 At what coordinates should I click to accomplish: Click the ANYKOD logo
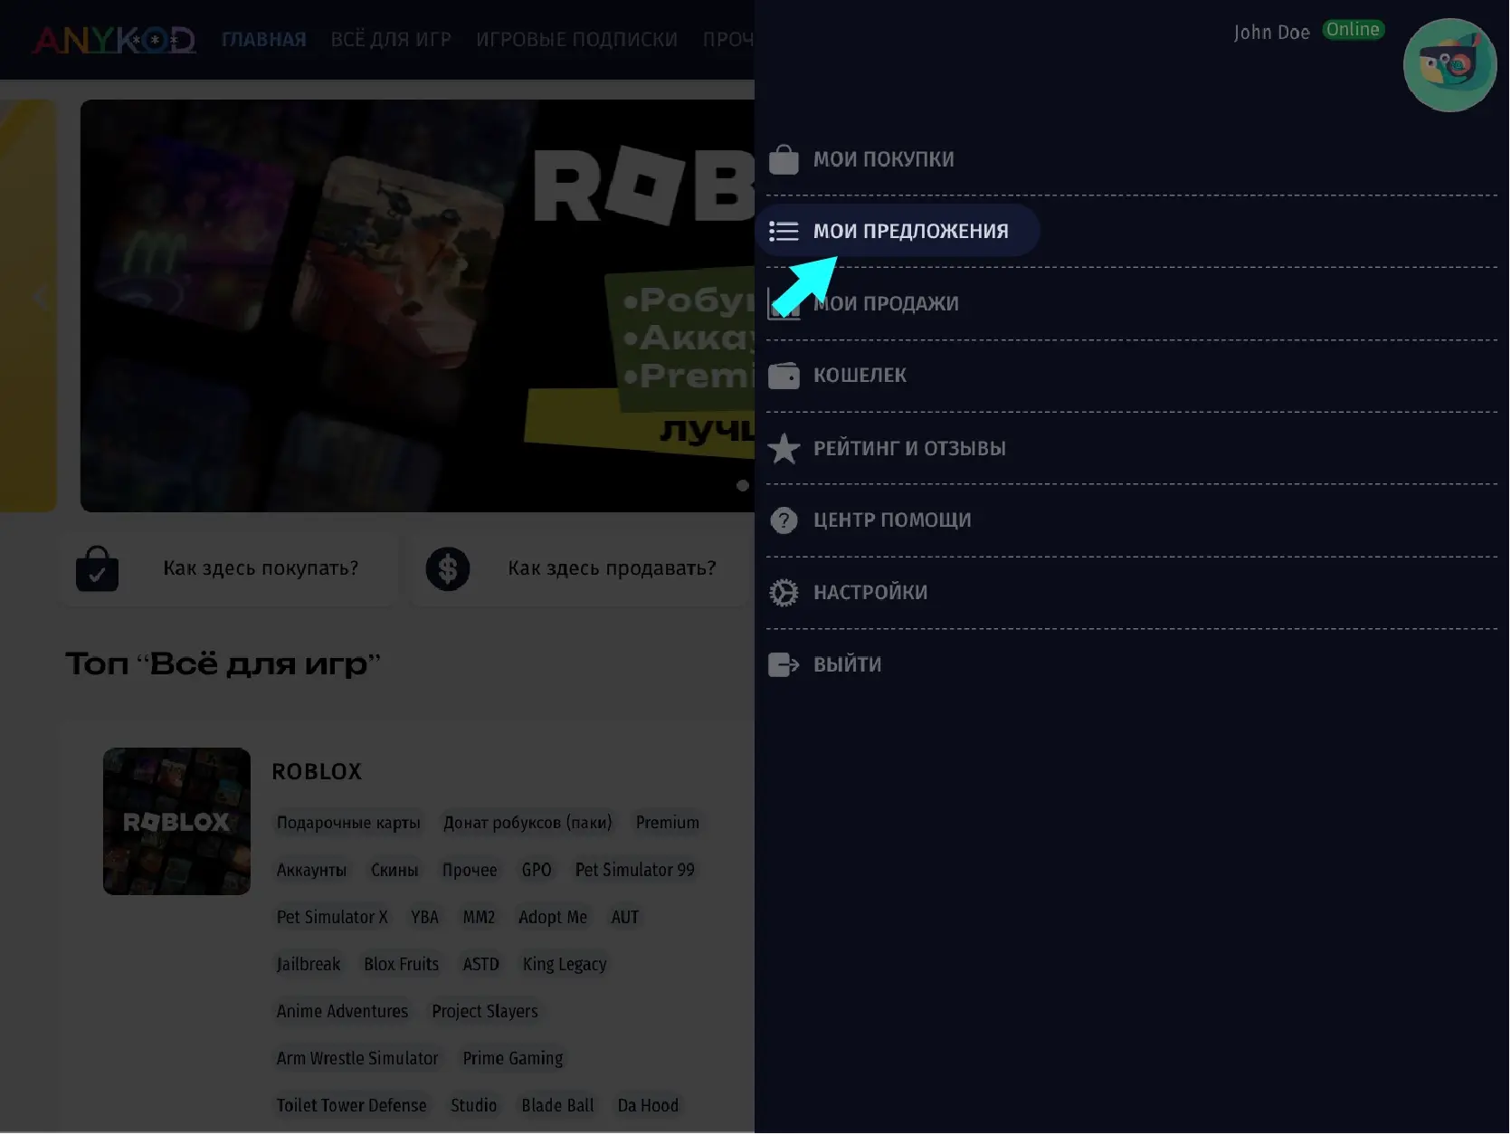[x=114, y=40]
